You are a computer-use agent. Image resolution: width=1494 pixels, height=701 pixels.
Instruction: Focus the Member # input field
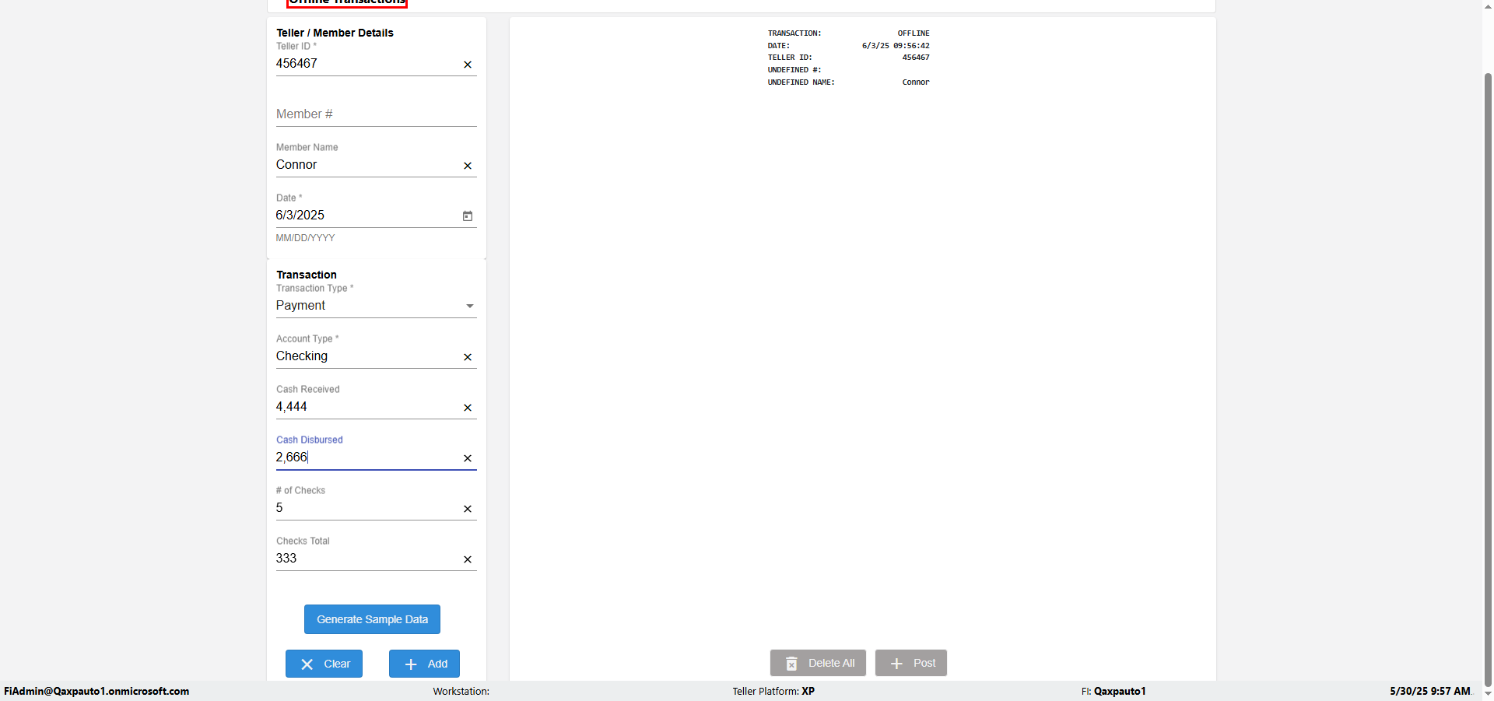(x=376, y=114)
